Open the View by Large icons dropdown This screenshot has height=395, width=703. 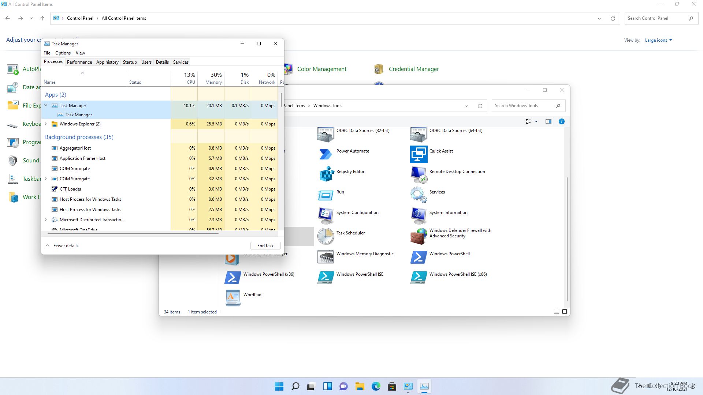tap(658, 40)
